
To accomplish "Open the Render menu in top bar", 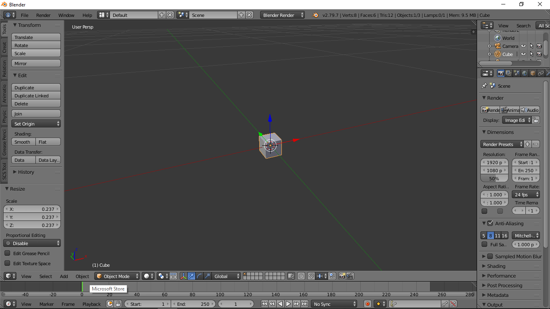I will [43, 15].
